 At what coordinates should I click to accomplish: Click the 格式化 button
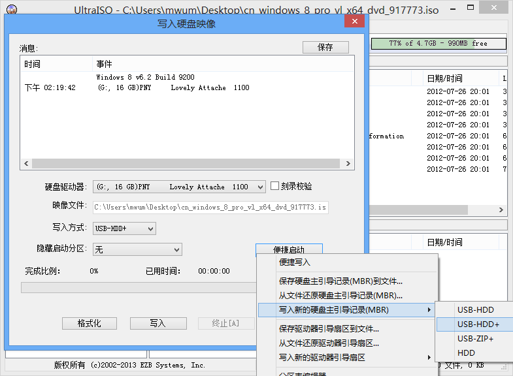[x=90, y=323]
